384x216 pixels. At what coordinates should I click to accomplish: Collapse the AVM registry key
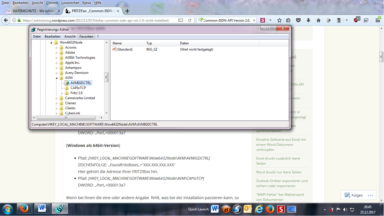[57, 78]
